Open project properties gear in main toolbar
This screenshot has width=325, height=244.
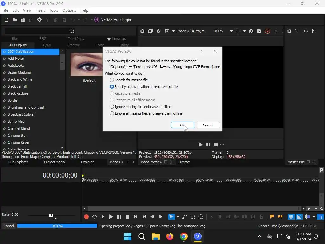pos(39,20)
